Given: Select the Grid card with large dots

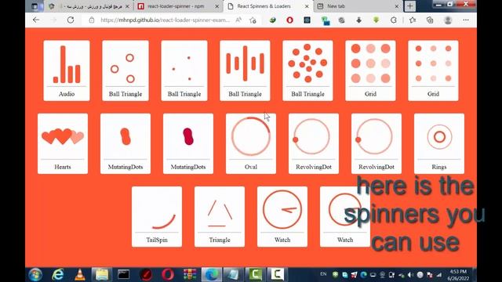Looking at the screenshot, I should [370, 70].
